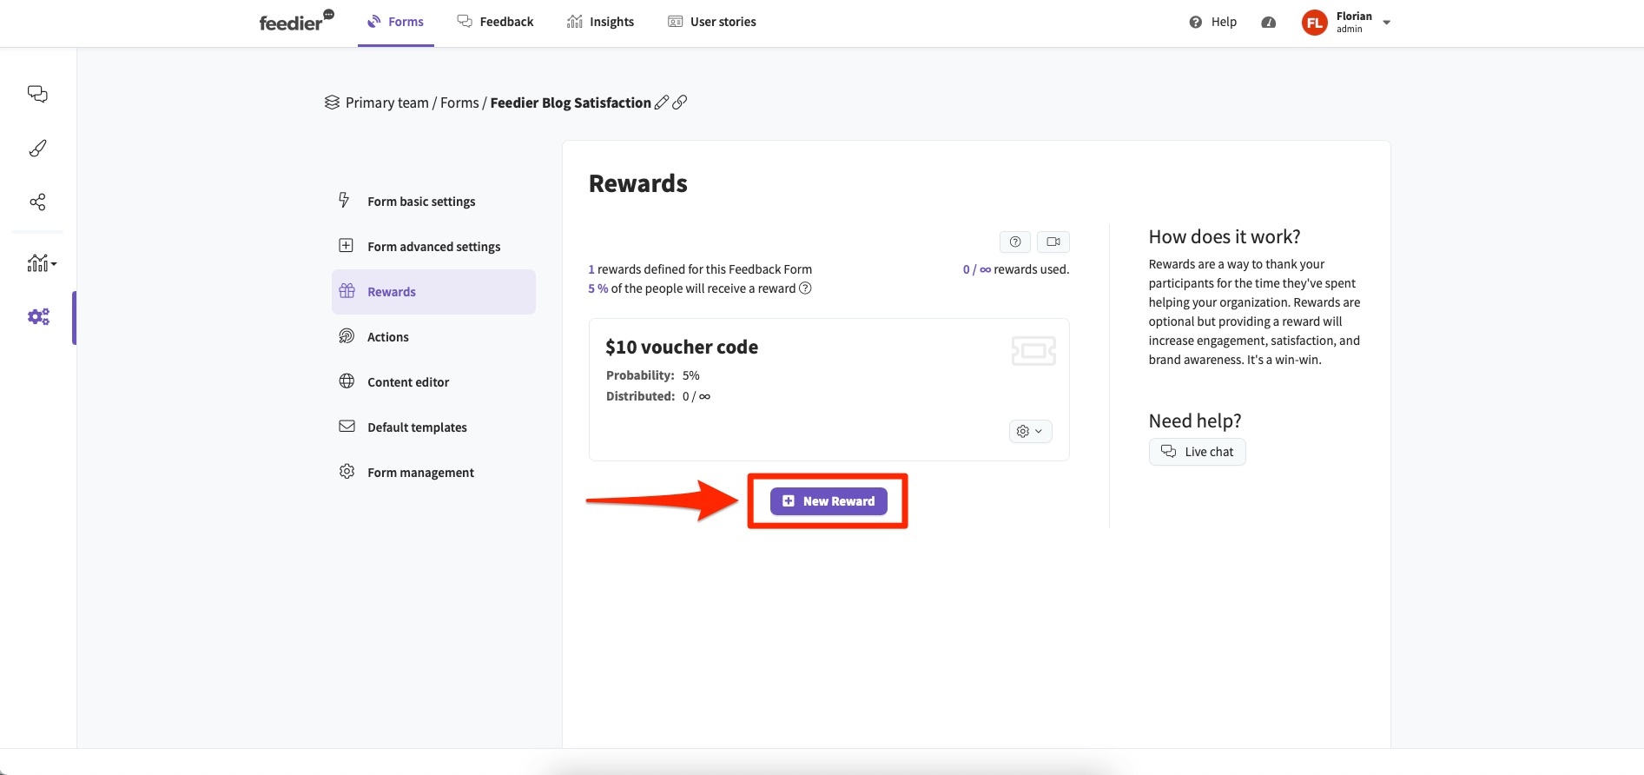Click the question mark help button above rewards

coord(1015,242)
